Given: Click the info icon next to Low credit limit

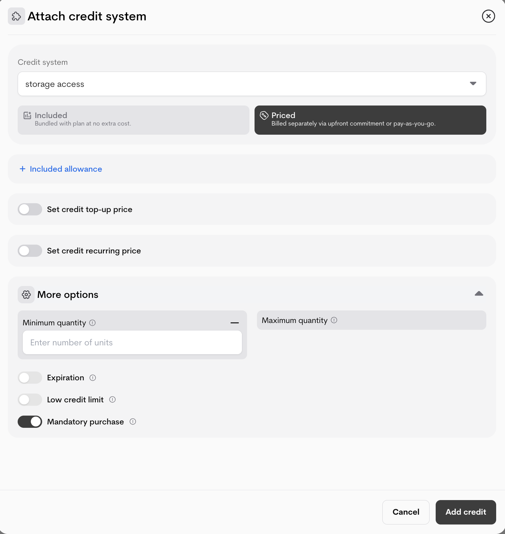Looking at the screenshot, I should [x=112, y=400].
